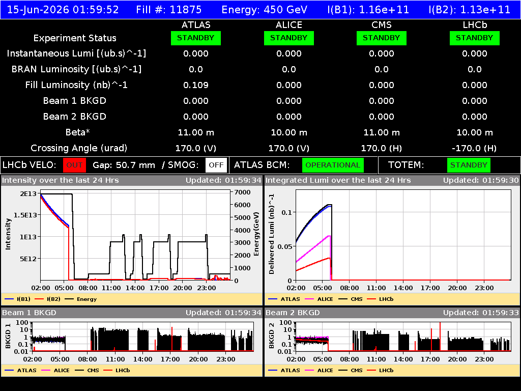Screen dimensions: 521x391
Task: Click the BRAN Luminosity row label
Action: point(76,69)
